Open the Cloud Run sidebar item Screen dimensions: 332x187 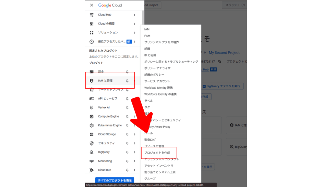(x=104, y=170)
